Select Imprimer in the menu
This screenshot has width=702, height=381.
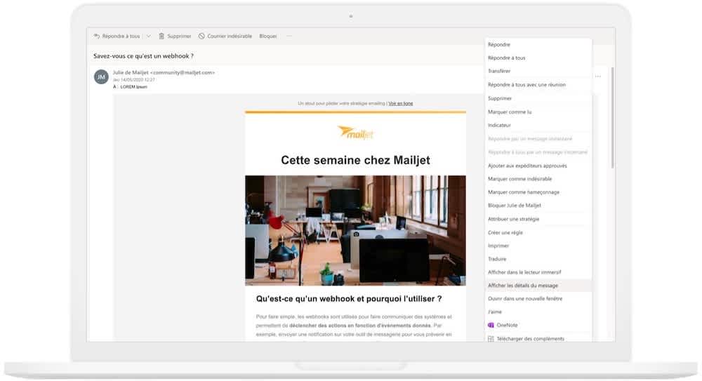[x=538, y=246]
